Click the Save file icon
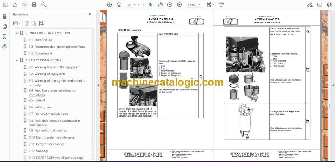This screenshot has height=162, width=335. [x=5, y=5]
